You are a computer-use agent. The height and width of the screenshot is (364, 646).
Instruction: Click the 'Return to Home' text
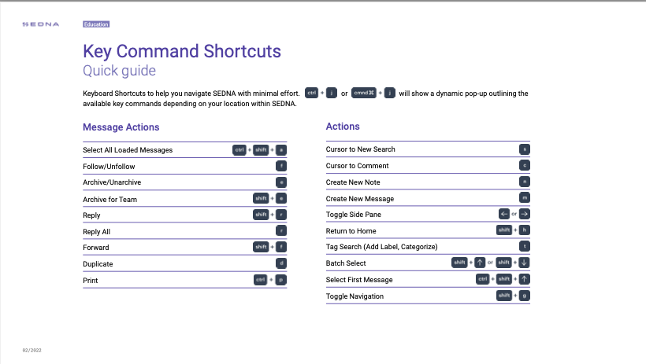351,231
